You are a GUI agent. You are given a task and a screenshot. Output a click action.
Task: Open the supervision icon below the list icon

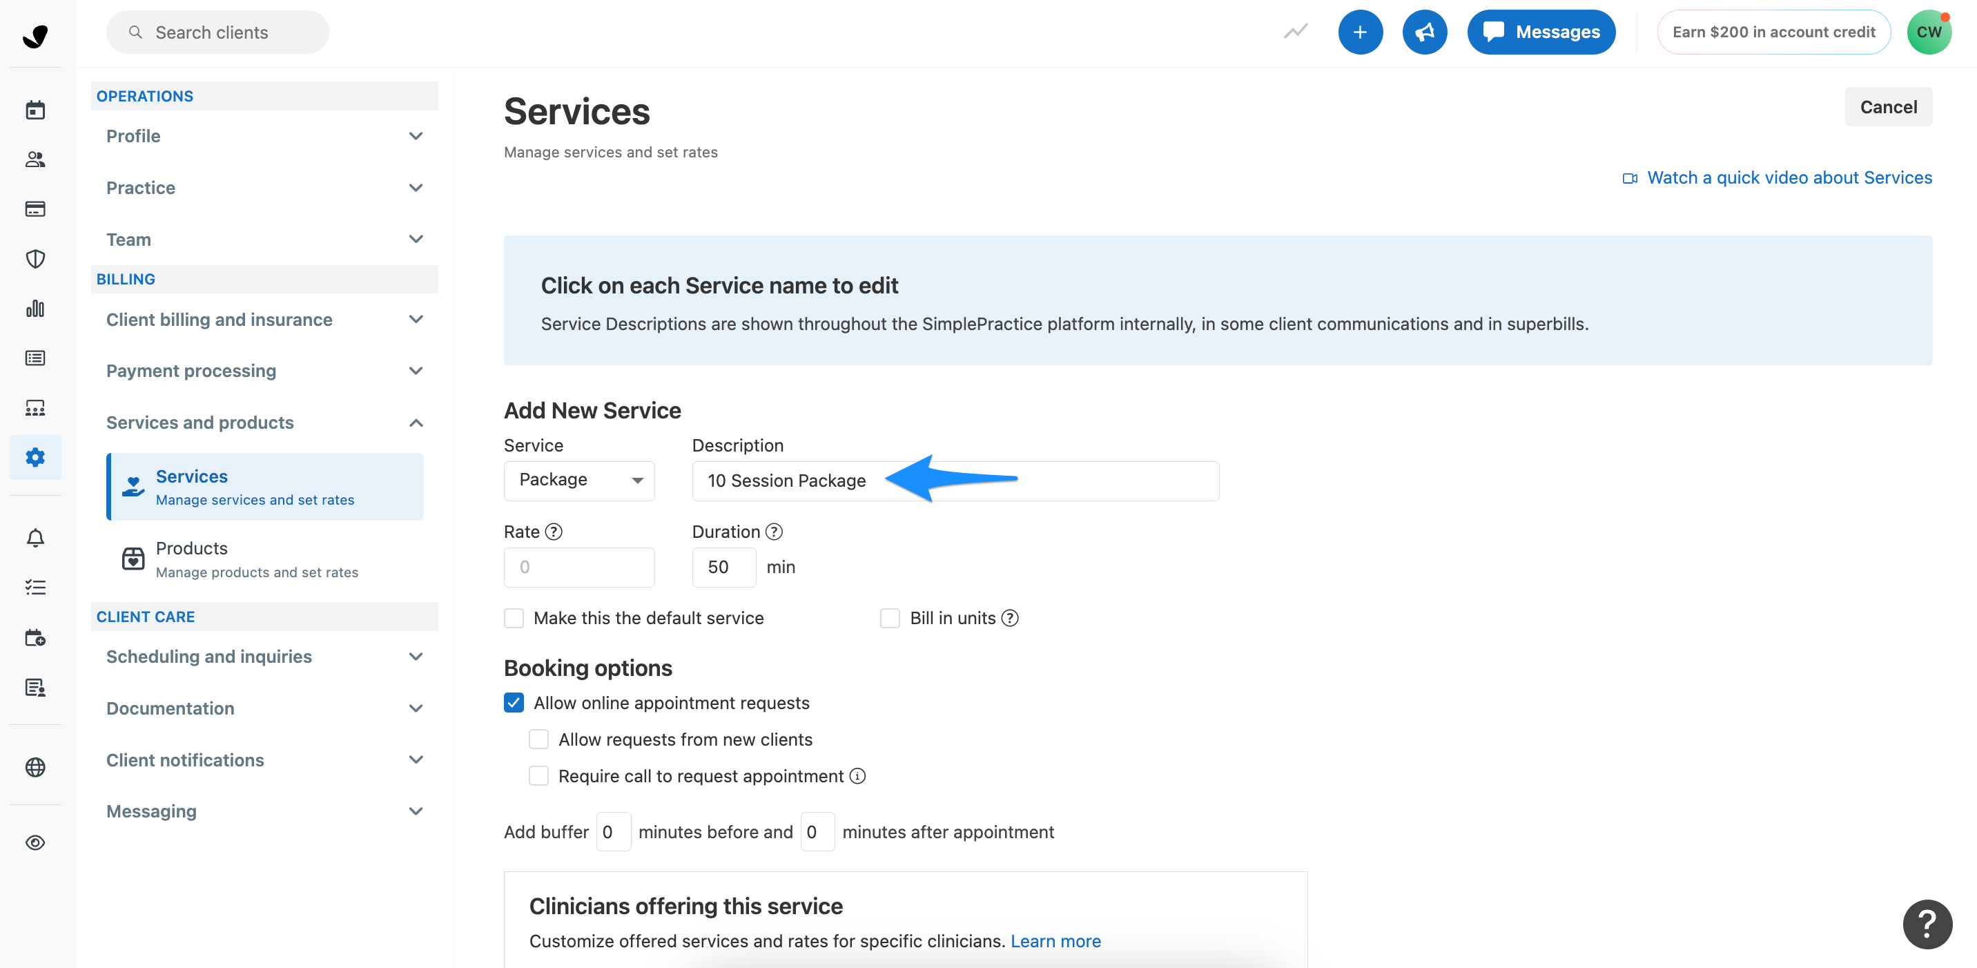pyautogui.click(x=35, y=407)
